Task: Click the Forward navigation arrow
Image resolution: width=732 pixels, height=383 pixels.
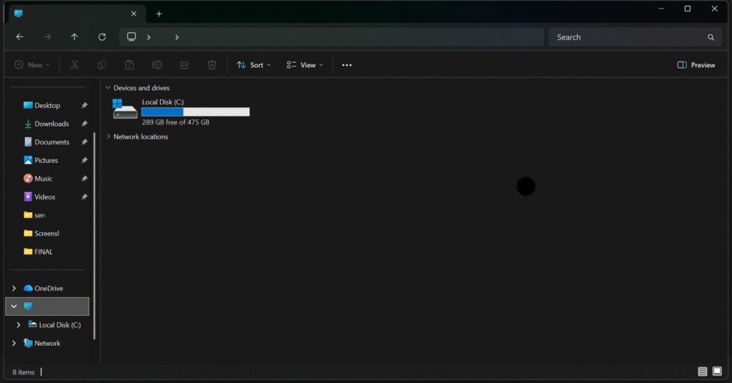Action: [x=47, y=37]
